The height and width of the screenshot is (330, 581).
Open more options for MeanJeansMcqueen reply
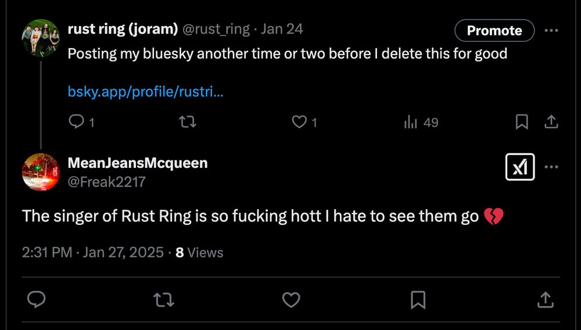click(551, 167)
